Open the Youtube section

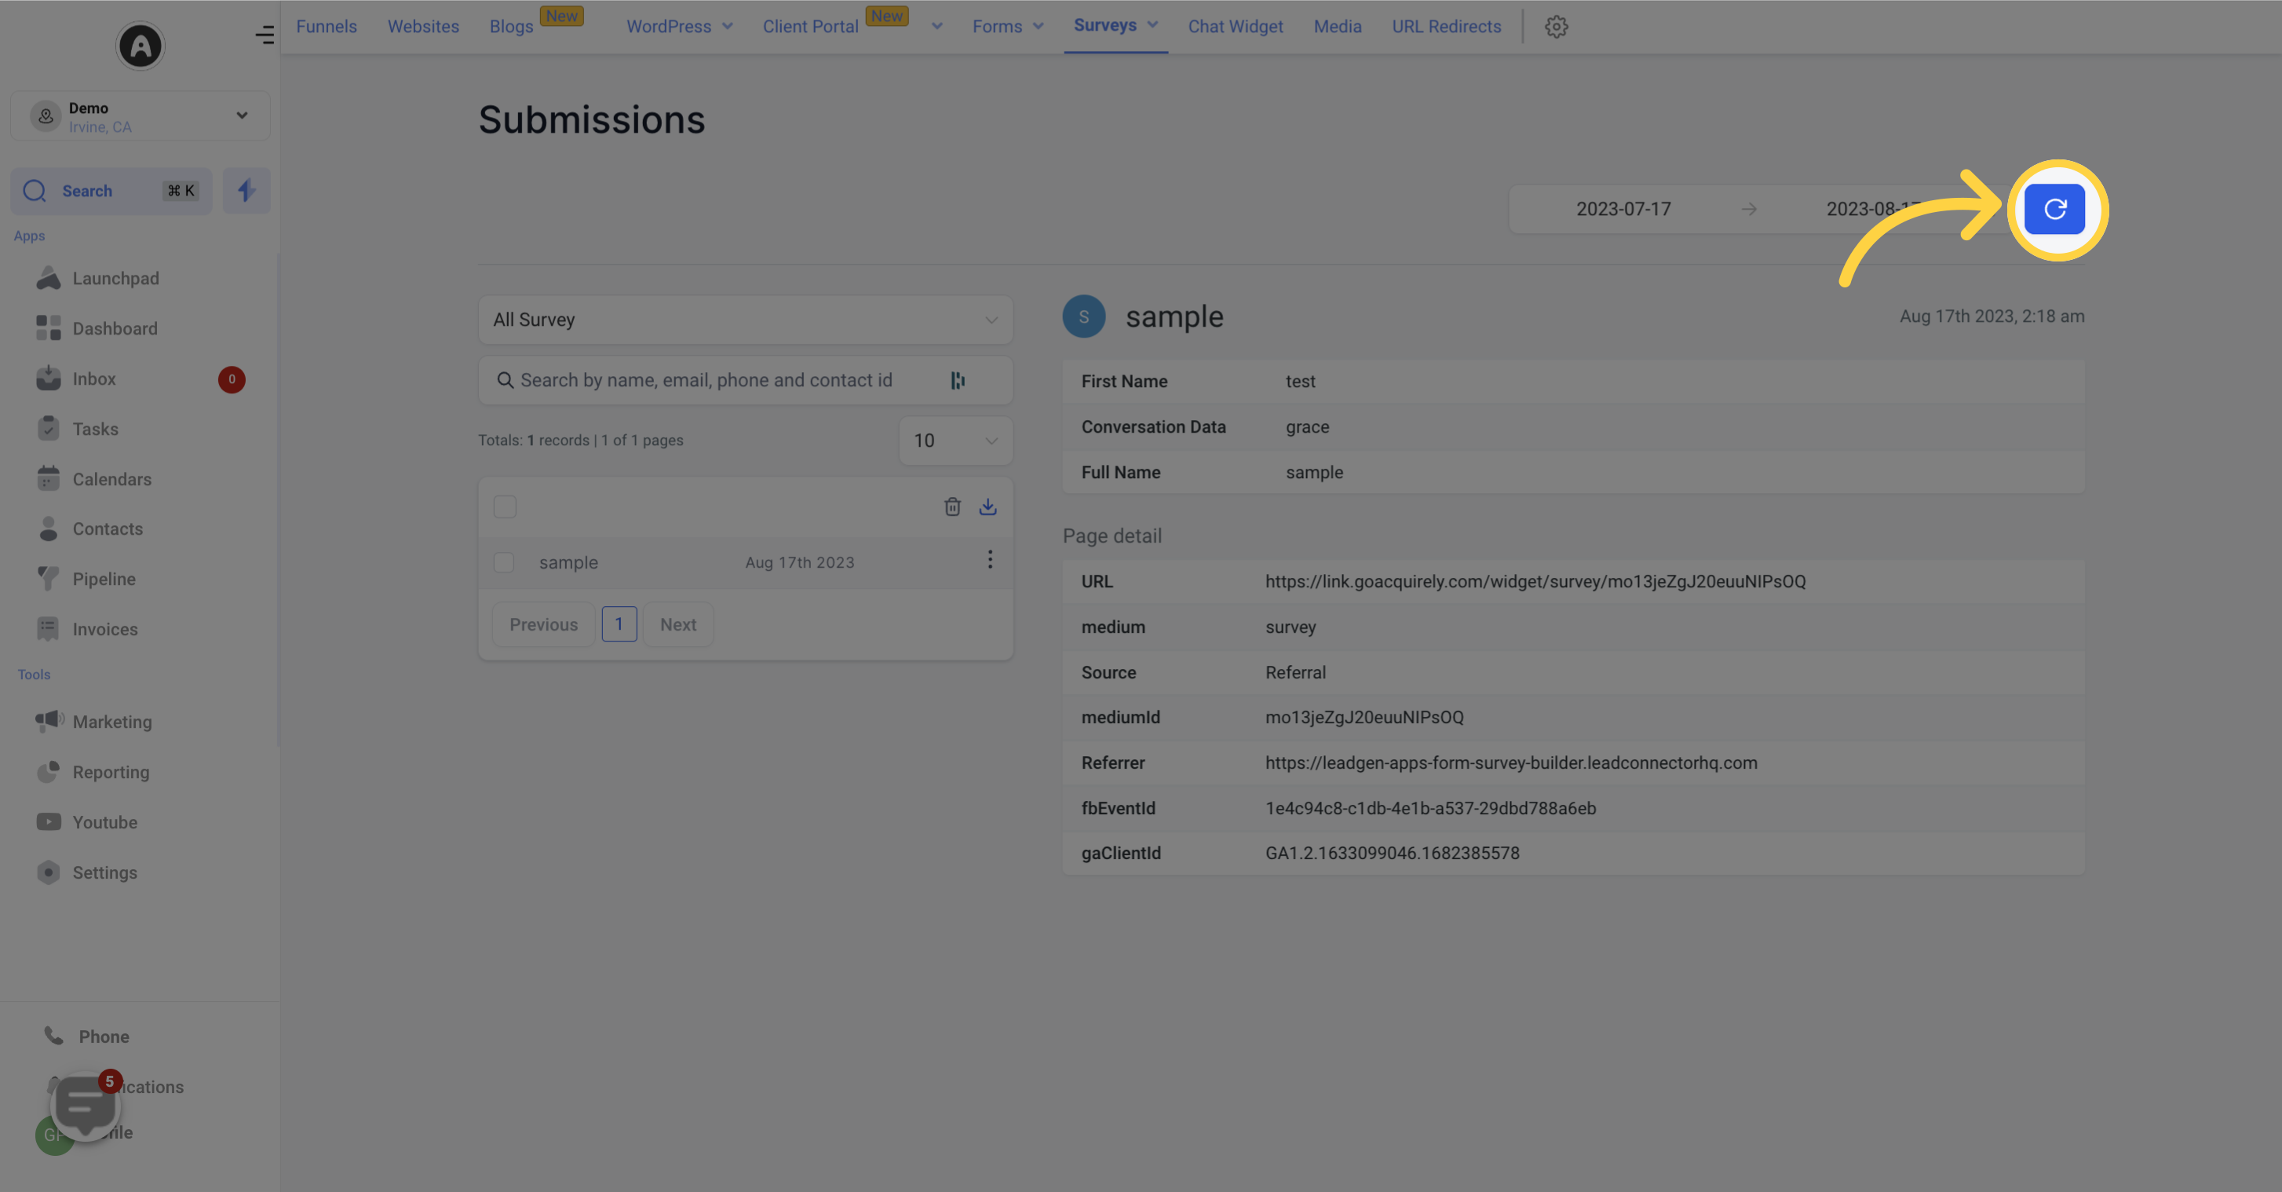104,822
